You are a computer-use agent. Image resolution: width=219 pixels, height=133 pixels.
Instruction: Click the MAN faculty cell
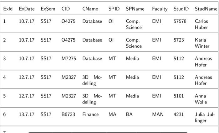pos(158,114)
